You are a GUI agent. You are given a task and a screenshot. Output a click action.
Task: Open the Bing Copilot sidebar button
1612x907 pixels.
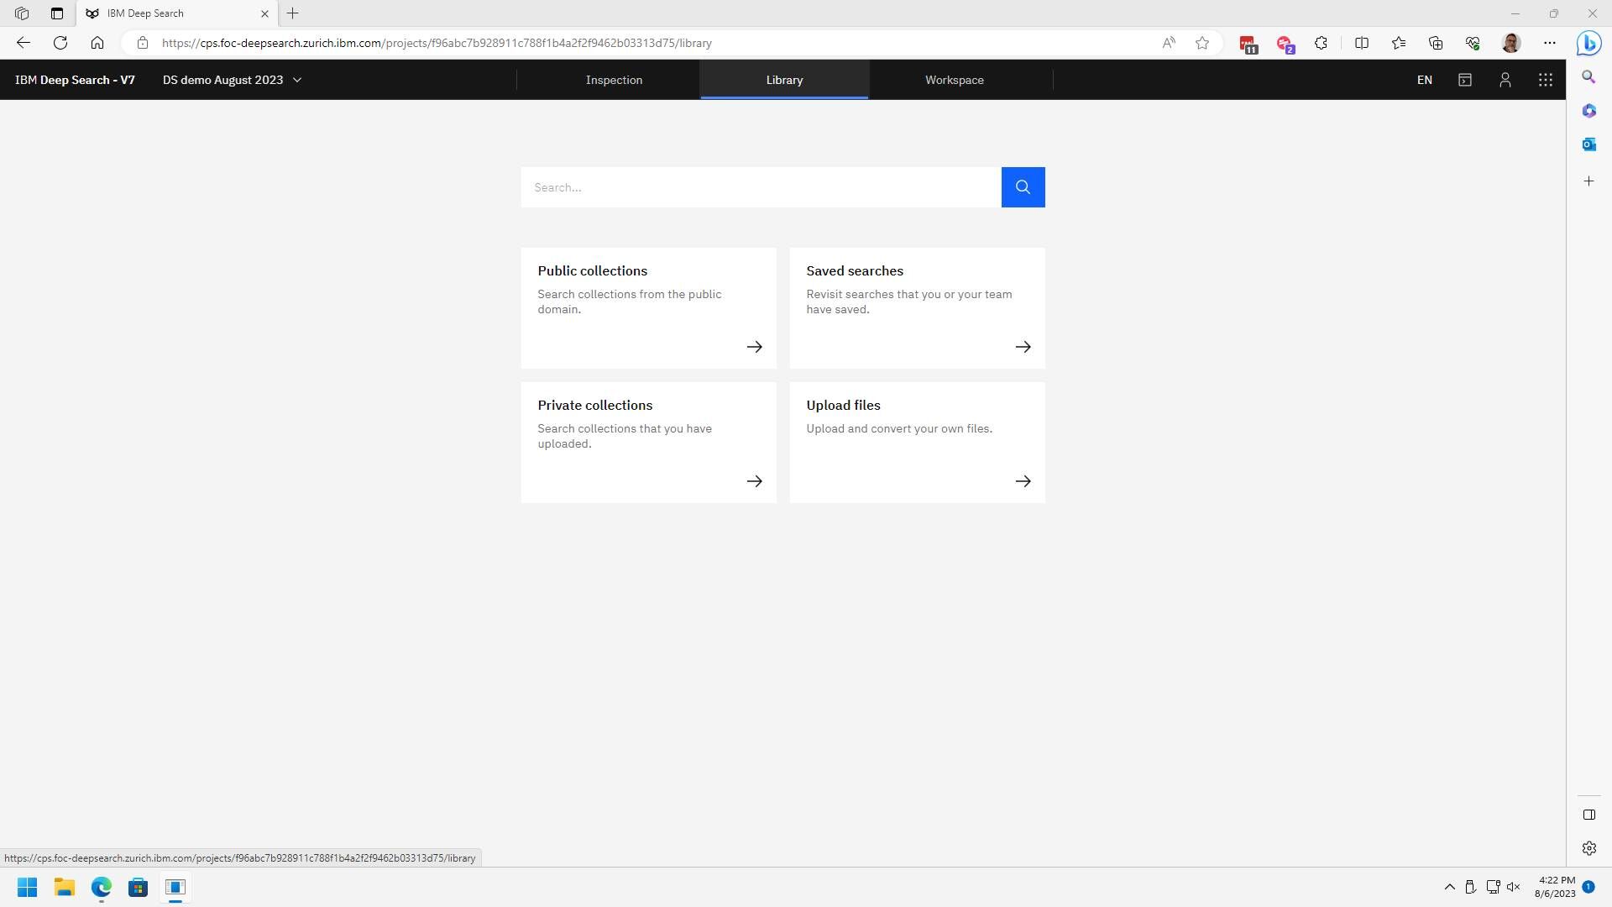[1588, 43]
